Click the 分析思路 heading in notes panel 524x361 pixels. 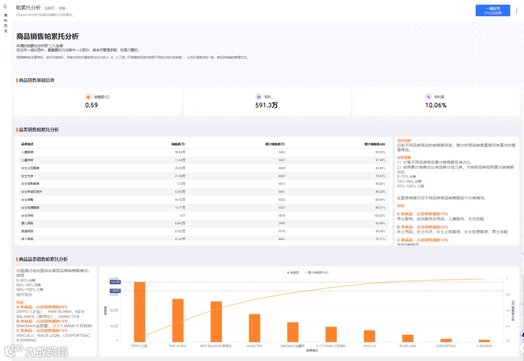tap(404, 157)
